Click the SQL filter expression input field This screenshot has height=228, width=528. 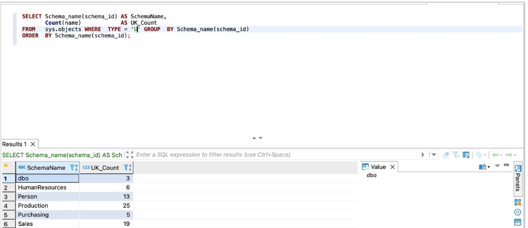[x=276, y=154]
